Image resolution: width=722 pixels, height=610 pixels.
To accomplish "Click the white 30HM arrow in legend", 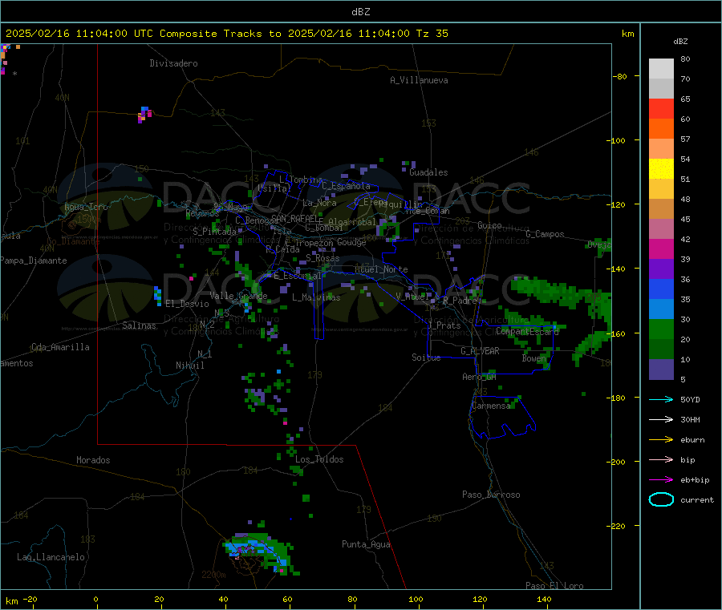I will [x=661, y=419].
